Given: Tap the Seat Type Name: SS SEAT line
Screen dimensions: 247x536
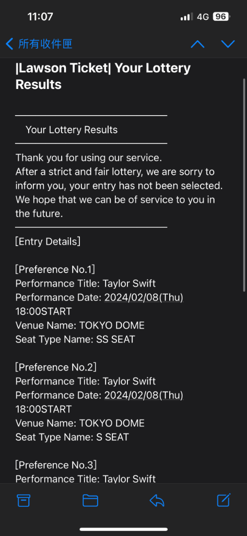Looking at the screenshot, I should (75, 339).
